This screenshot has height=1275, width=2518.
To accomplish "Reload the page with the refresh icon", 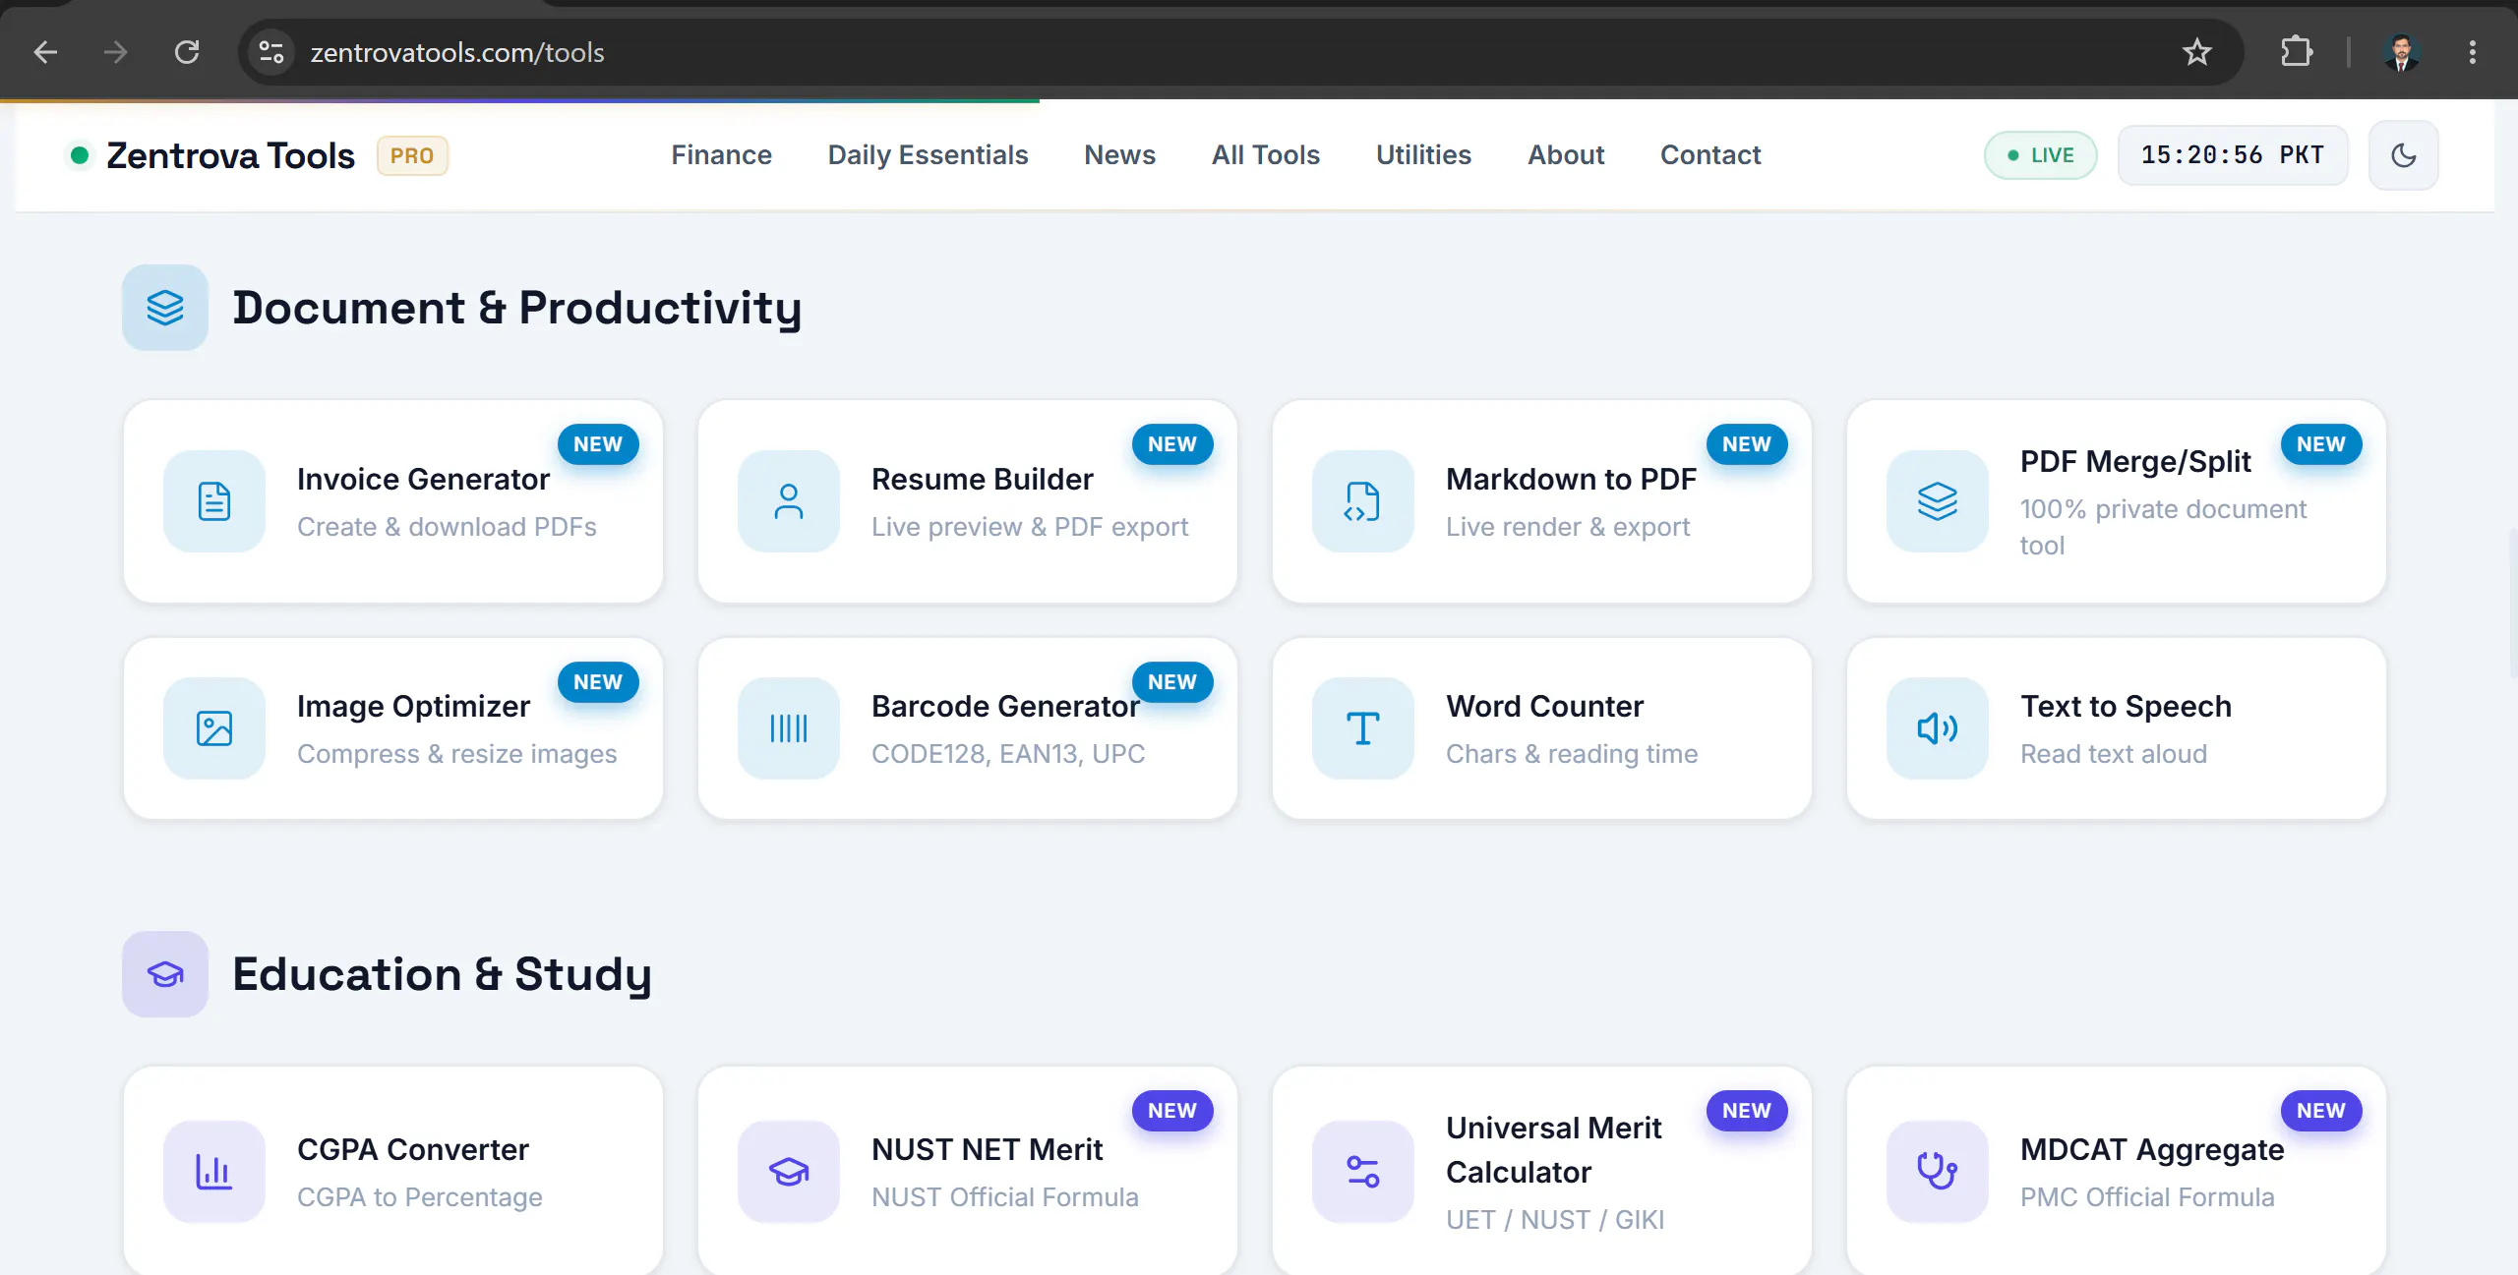I will 187,52.
